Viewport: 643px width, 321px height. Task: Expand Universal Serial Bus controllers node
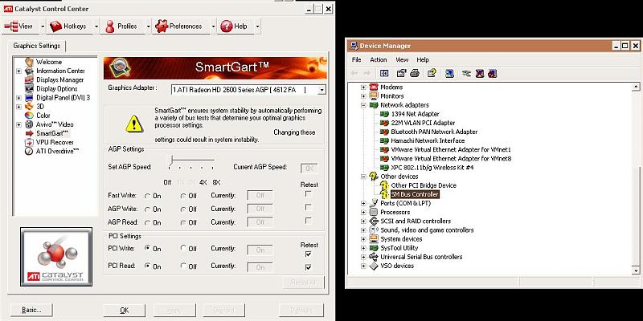pos(363,257)
